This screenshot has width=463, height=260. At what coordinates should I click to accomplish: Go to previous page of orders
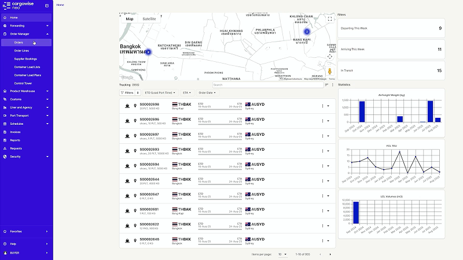point(321,254)
